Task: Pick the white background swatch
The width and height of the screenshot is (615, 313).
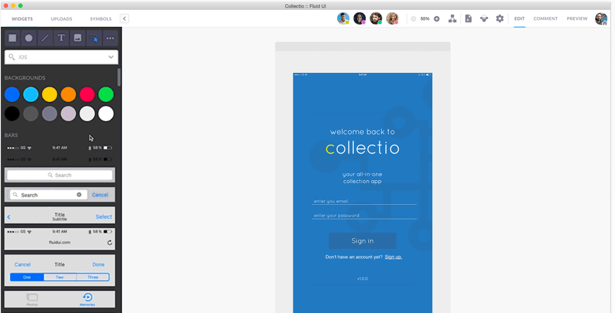Action: (106, 114)
